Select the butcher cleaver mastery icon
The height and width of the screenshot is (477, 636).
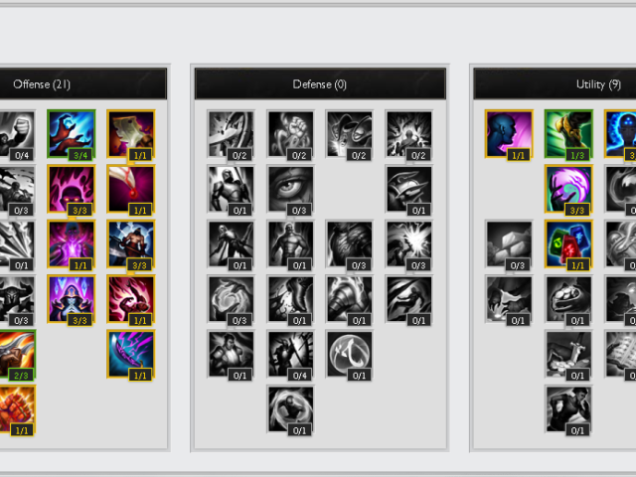coord(131,133)
